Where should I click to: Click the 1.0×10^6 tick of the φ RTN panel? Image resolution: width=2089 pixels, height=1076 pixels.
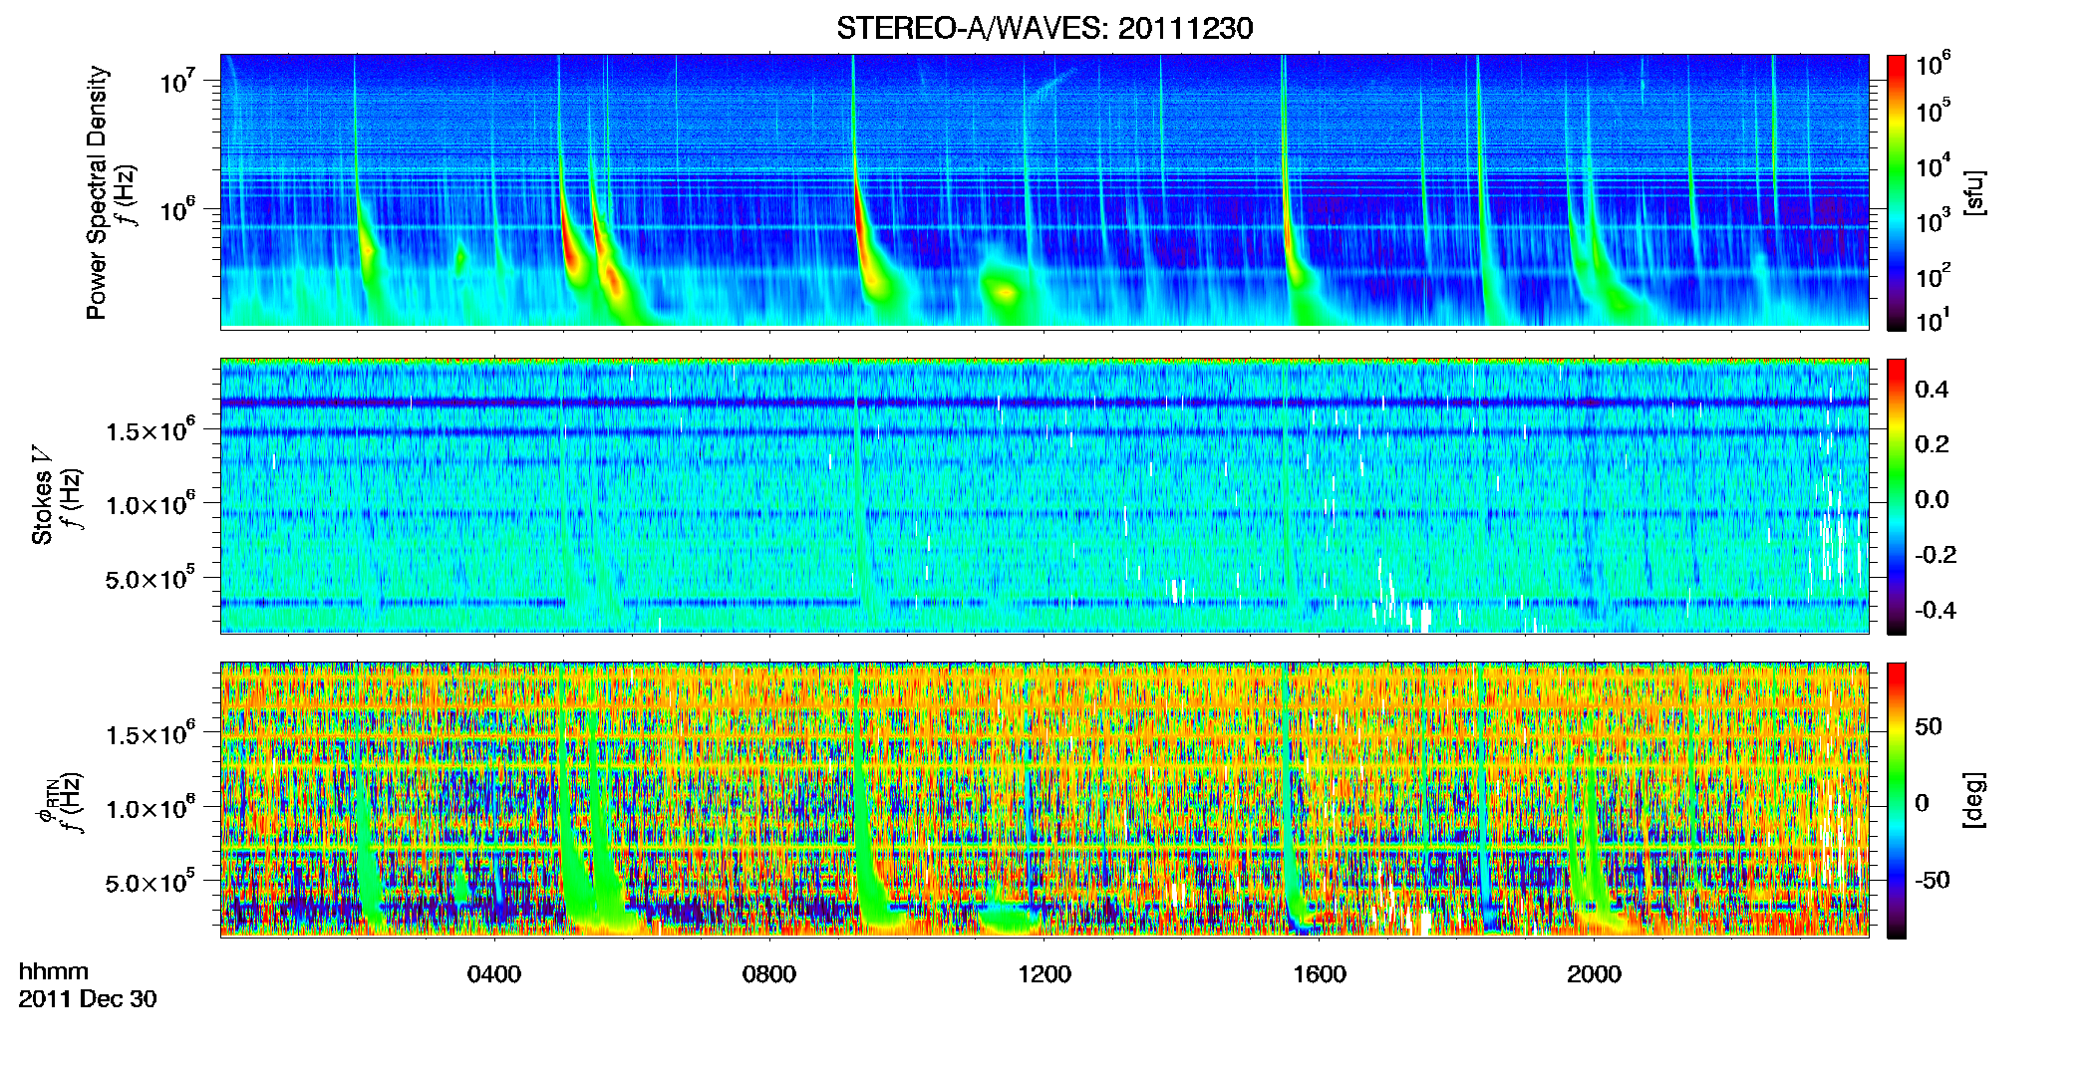(149, 808)
